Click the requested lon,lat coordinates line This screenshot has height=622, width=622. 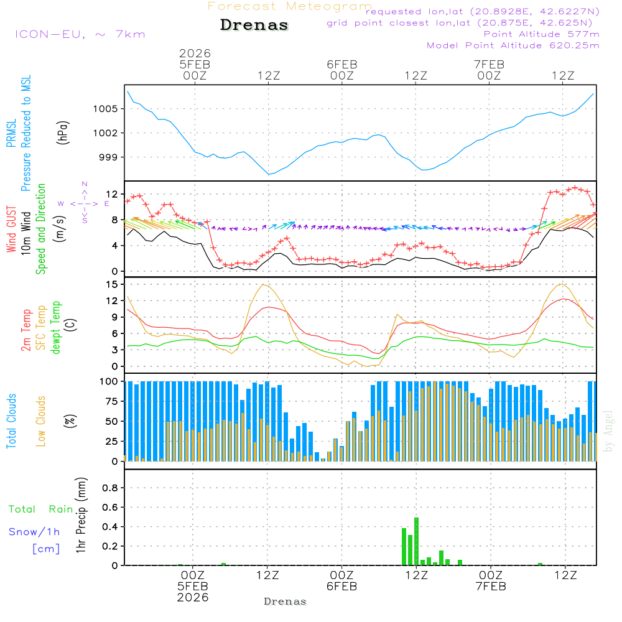(482, 12)
